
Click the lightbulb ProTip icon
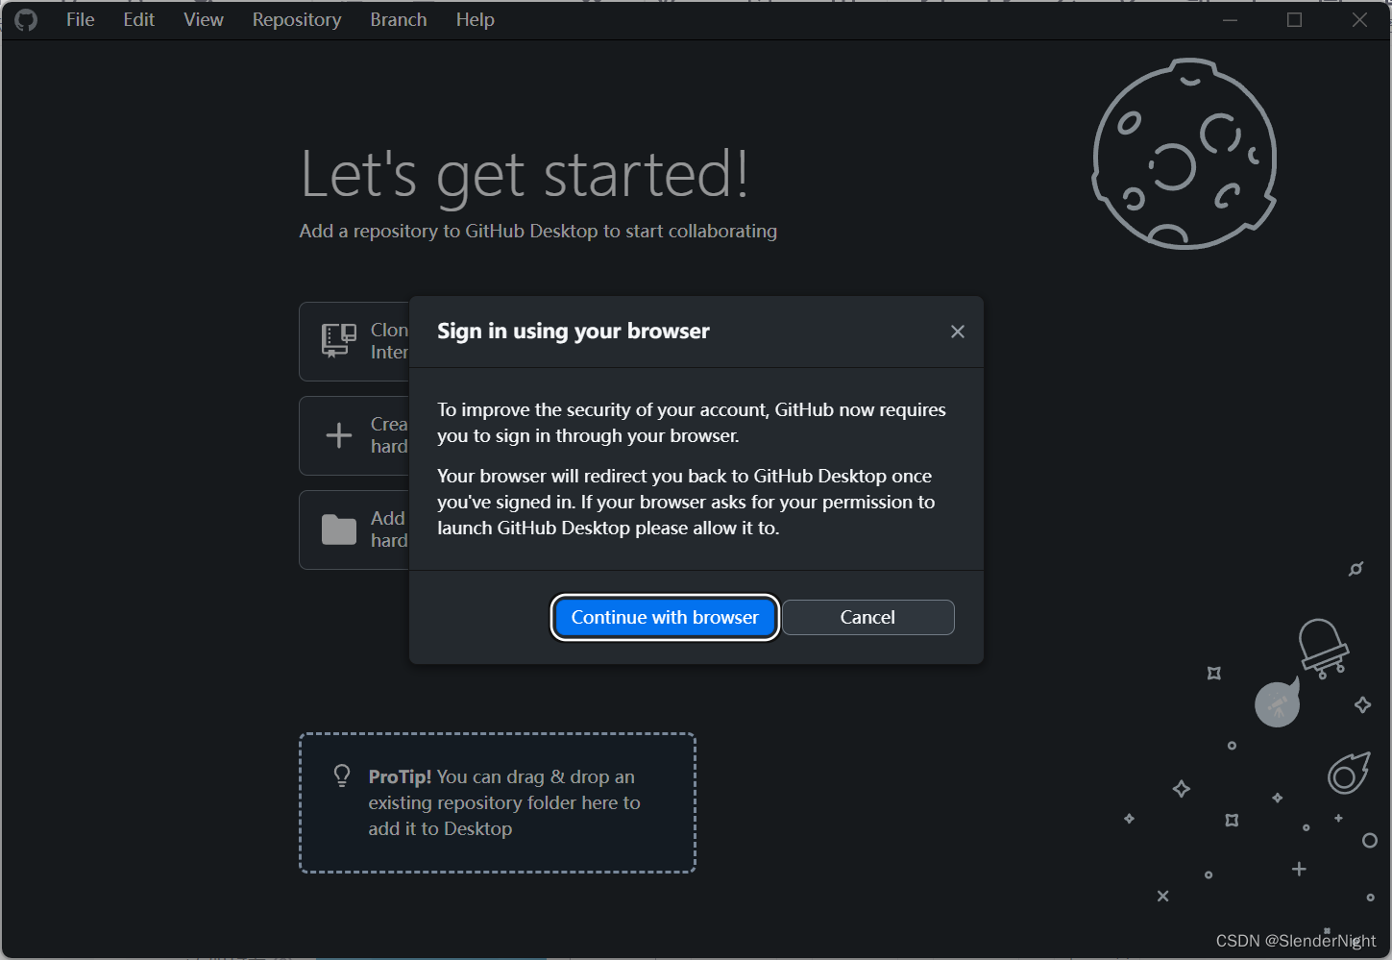[342, 775]
